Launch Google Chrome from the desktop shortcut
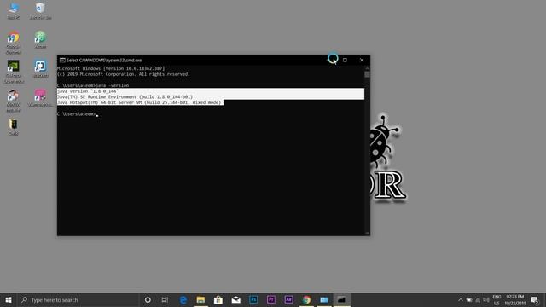 [14, 42]
